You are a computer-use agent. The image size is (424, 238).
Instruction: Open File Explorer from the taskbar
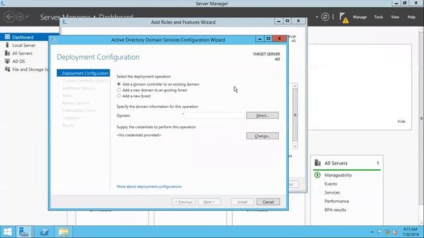coord(64,232)
